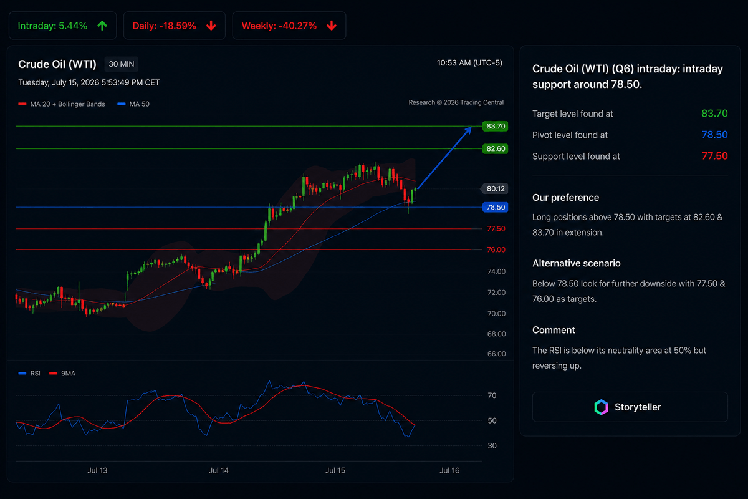The image size is (748, 499).
Task: Click the 82.60 resistance price label
Action: pos(496,148)
